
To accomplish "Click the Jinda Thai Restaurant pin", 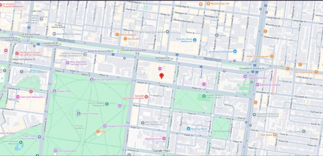I will pyautogui.click(x=272, y=56).
